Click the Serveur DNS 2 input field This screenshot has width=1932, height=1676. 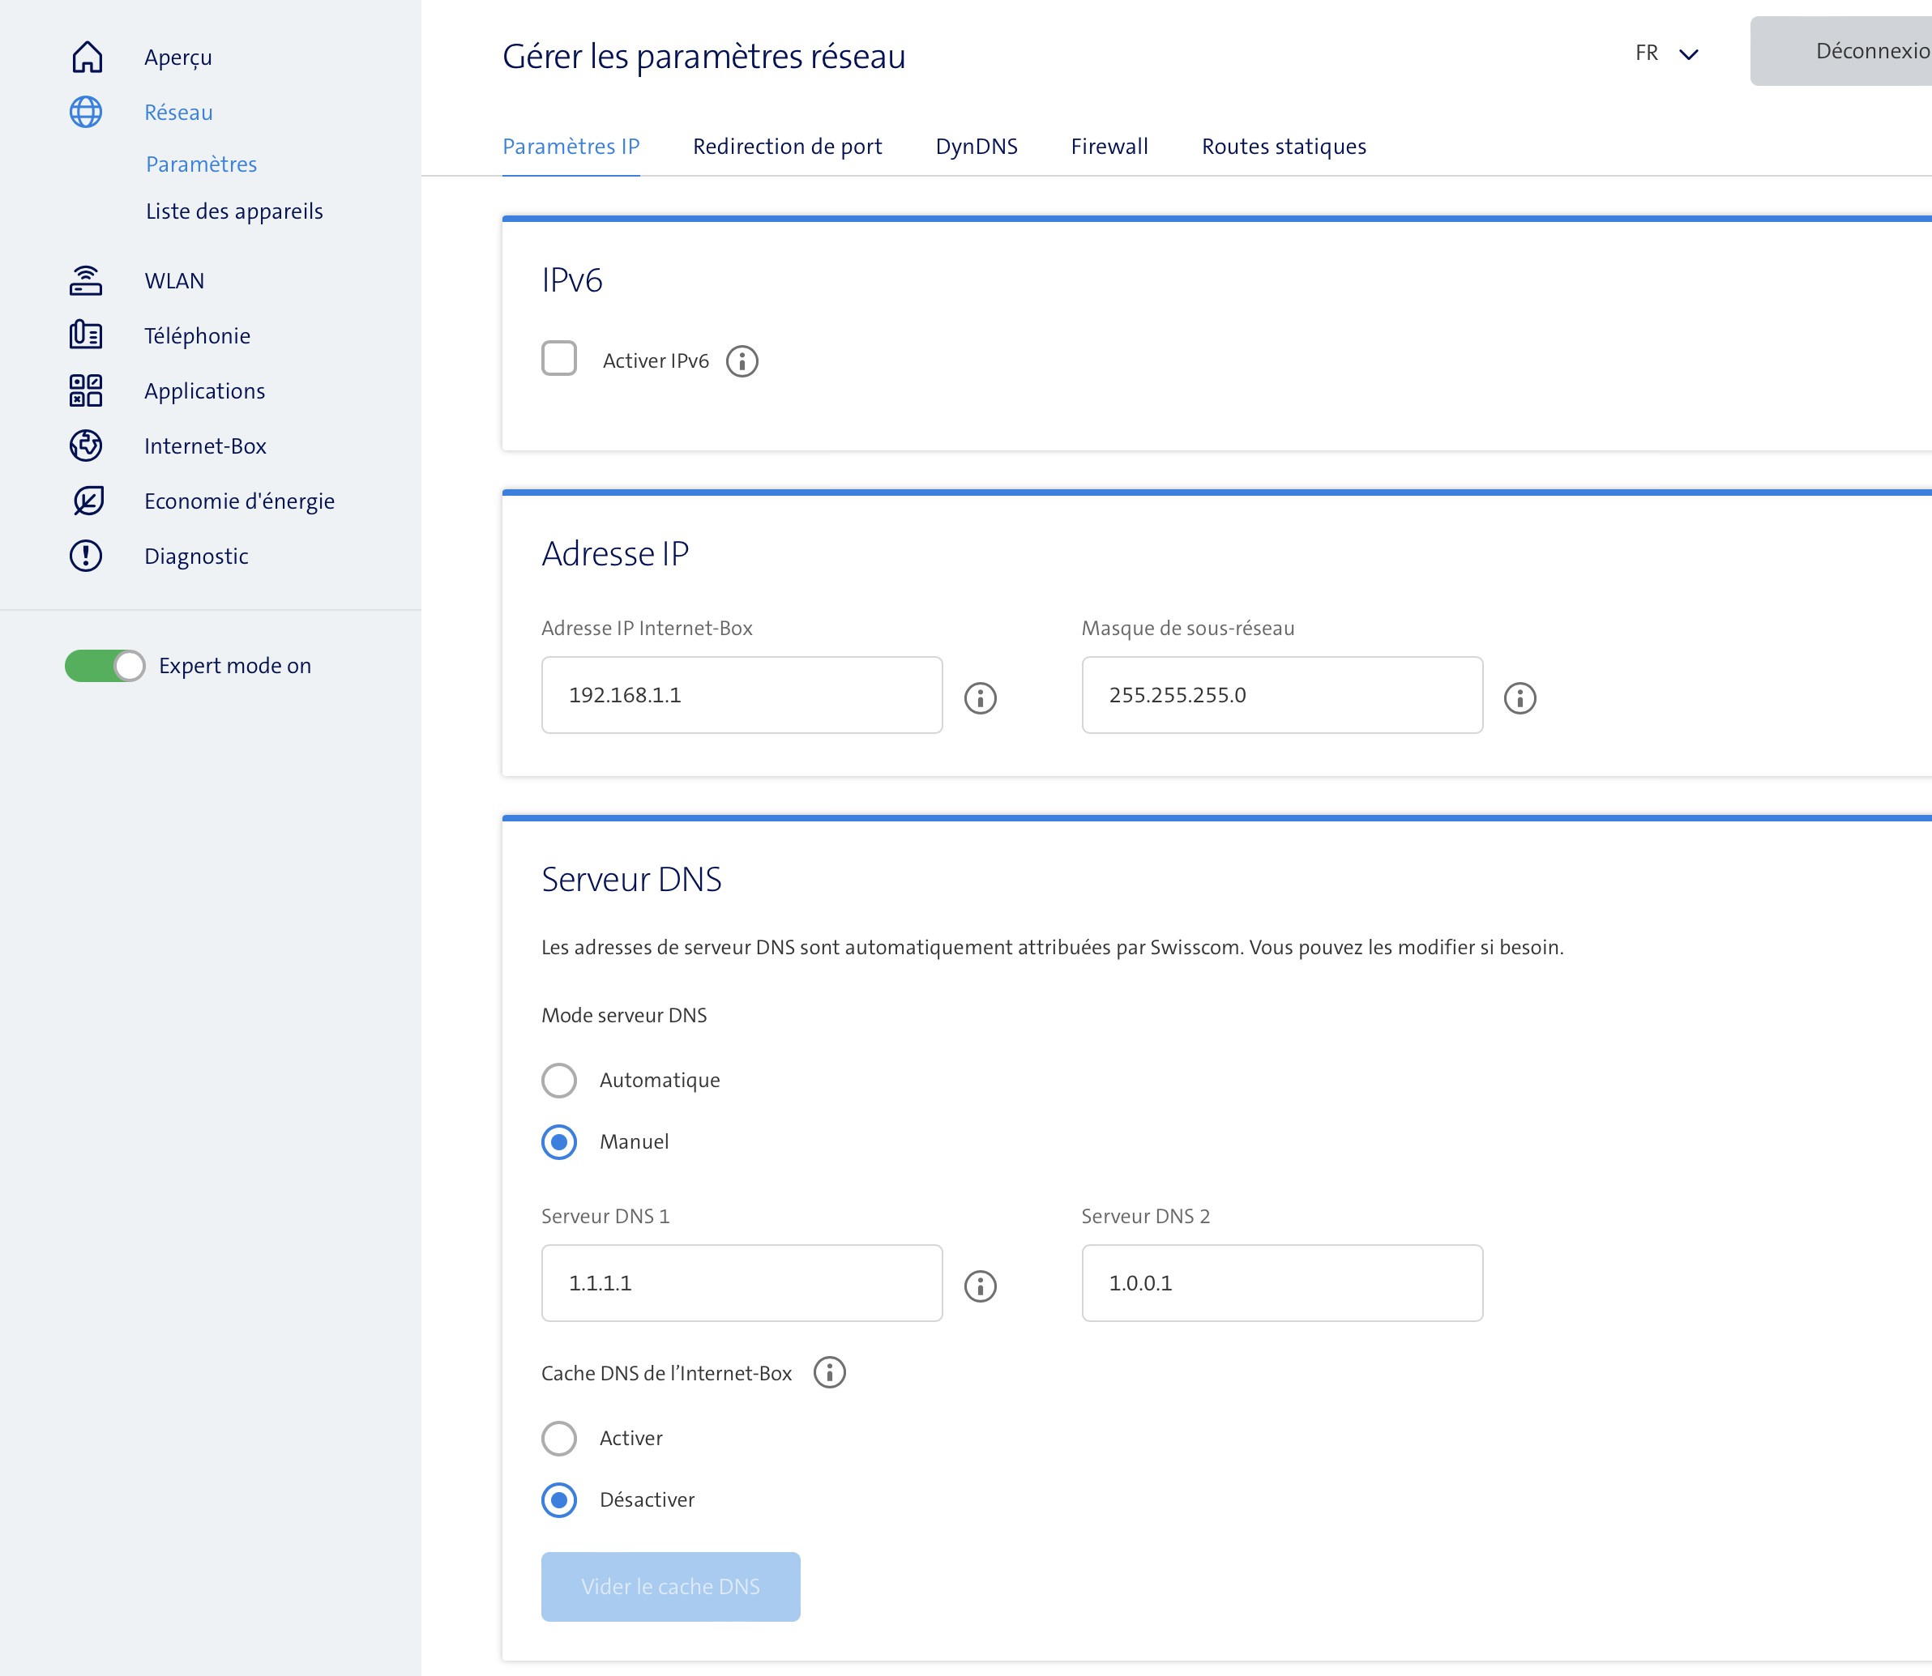(1282, 1283)
